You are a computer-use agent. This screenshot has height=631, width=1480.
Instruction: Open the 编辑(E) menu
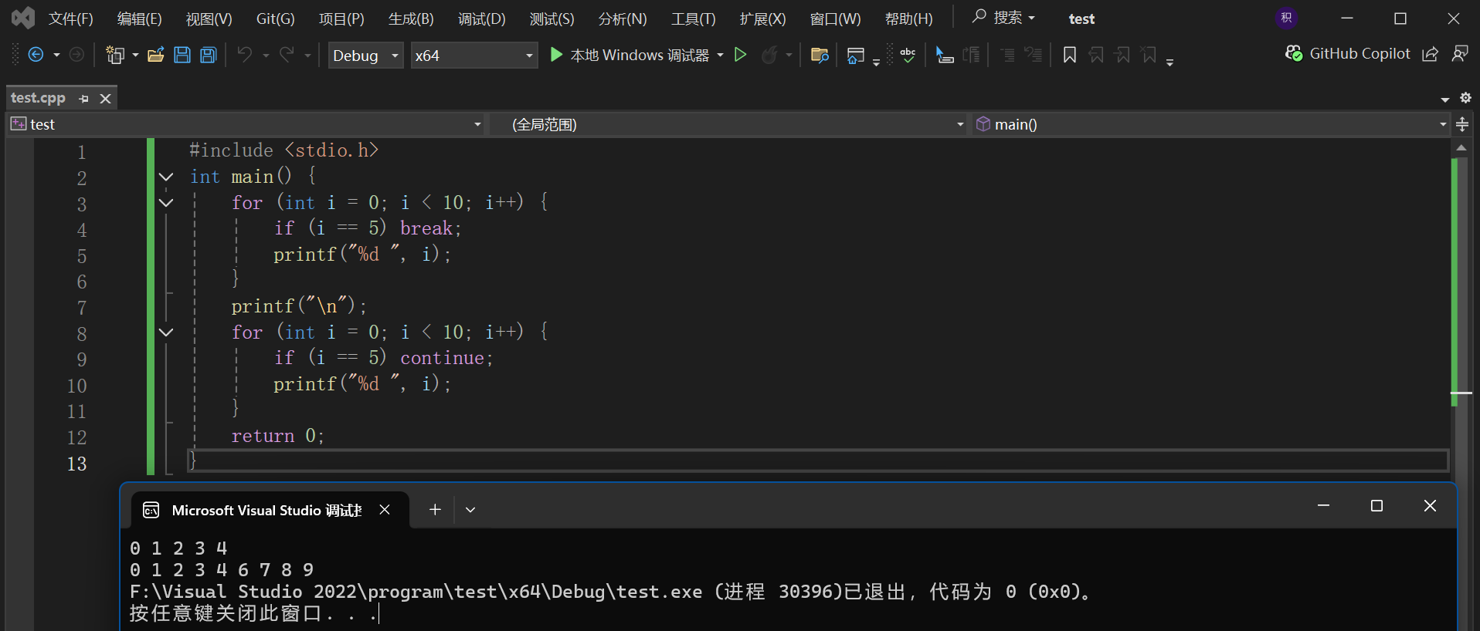click(139, 19)
